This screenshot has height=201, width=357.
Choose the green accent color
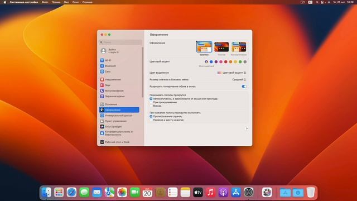tap(240, 62)
